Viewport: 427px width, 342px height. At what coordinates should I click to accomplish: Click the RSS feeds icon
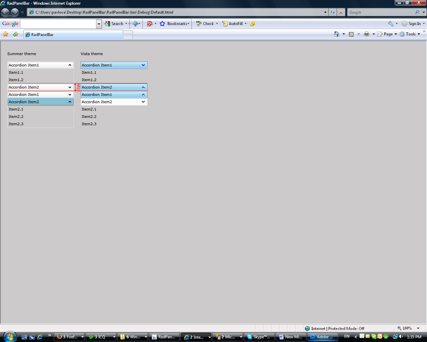[x=351, y=34]
